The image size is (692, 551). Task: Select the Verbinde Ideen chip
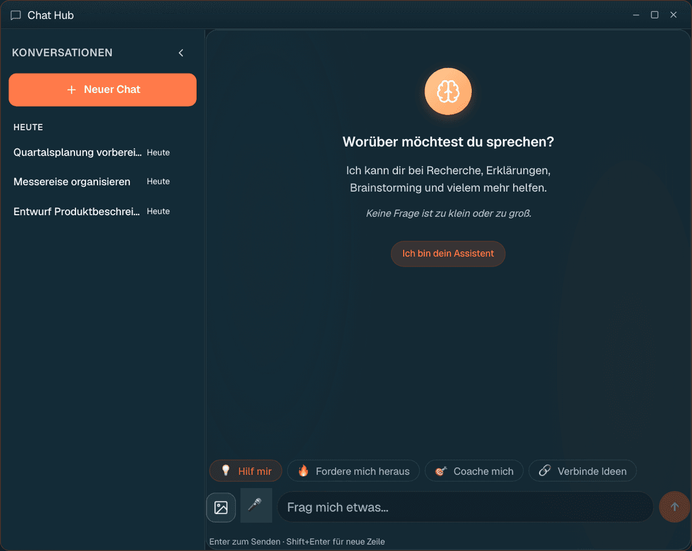pyautogui.click(x=582, y=471)
